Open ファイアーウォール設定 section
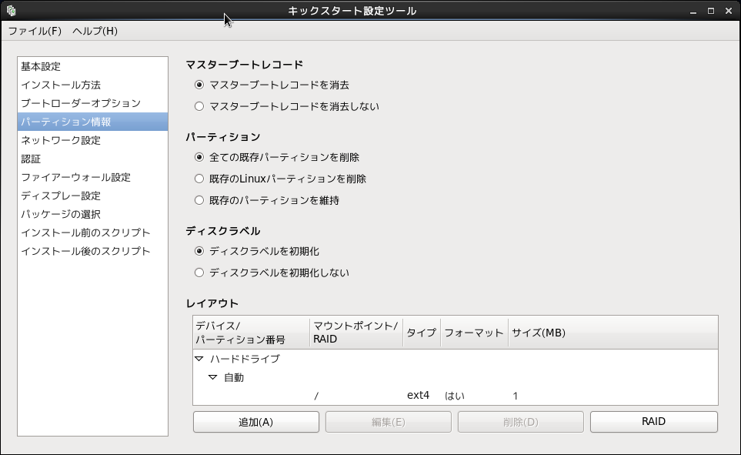 click(x=75, y=177)
